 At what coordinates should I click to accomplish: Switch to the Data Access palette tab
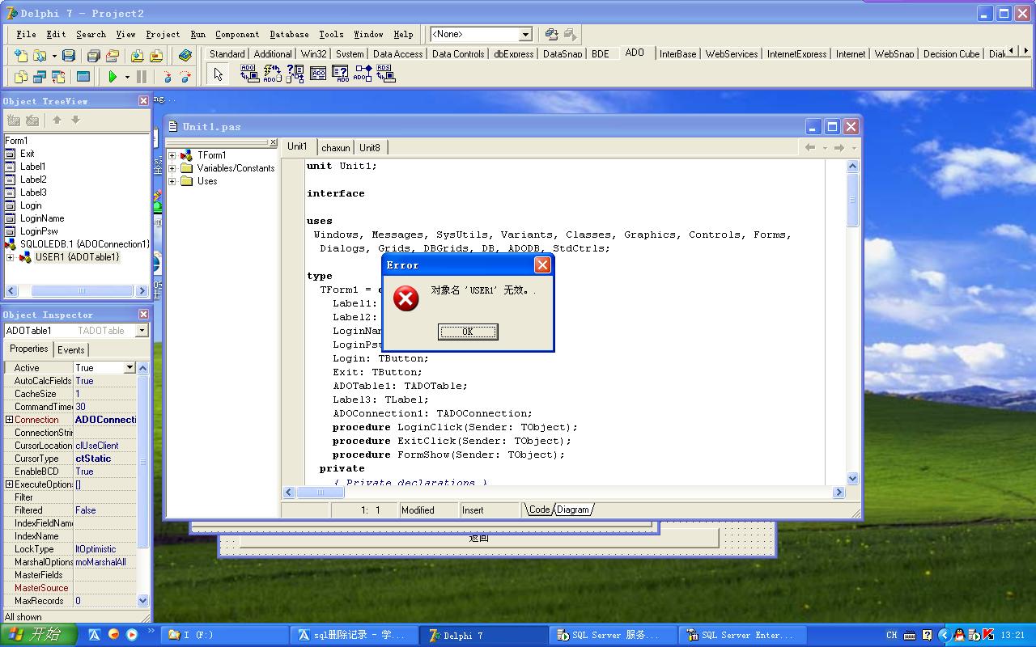pos(397,54)
